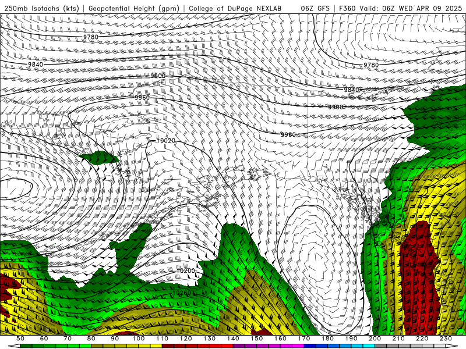
Task: Click the 170 value on the color scale
Action: pos(304,339)
